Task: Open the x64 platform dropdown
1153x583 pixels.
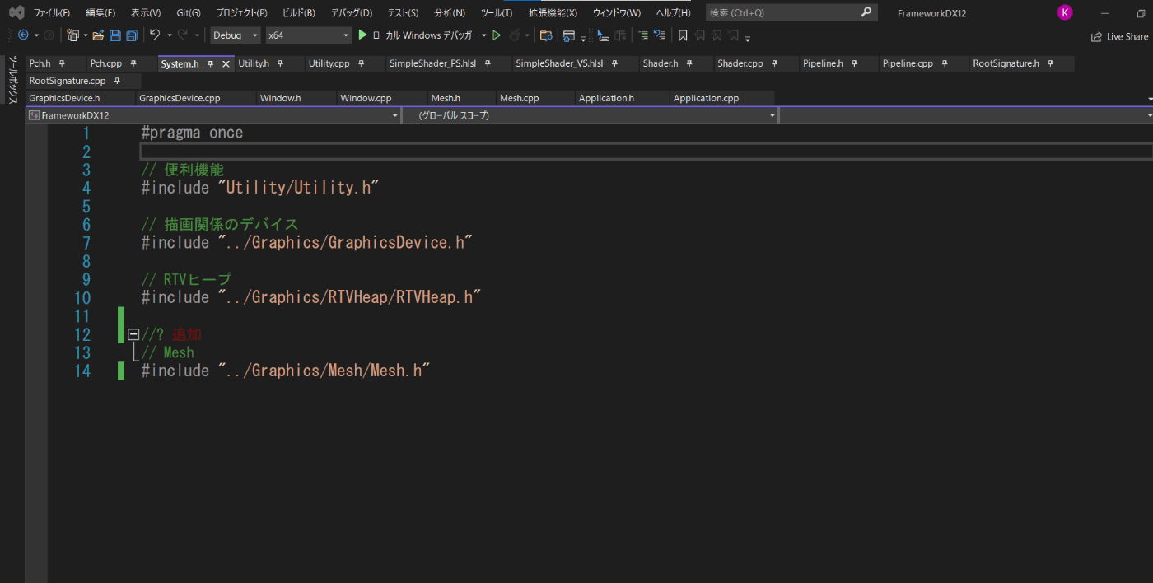Action: tap(308, 35)
